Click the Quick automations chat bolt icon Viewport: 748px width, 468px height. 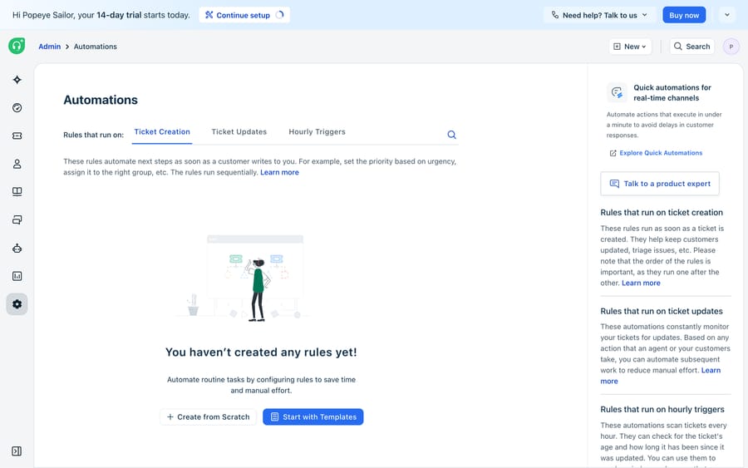click(617, 92)
